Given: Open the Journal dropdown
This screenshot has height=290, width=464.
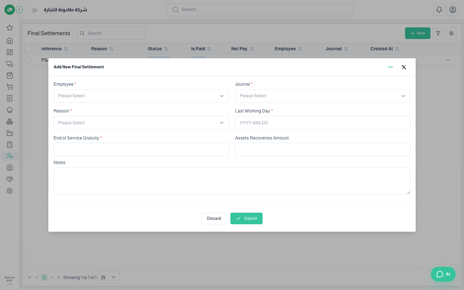Looking at the screenshot, I should coord(323,96).
